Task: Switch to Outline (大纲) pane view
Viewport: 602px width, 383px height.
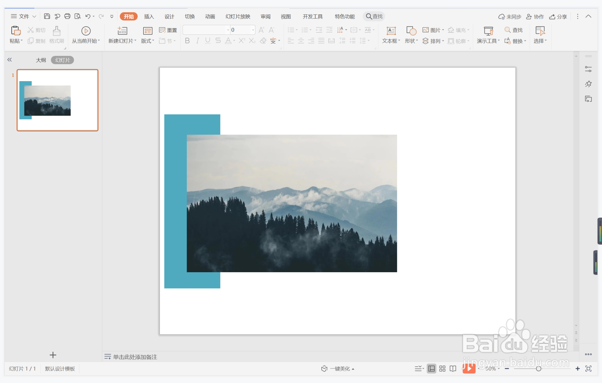Action: tap(41, 60)
